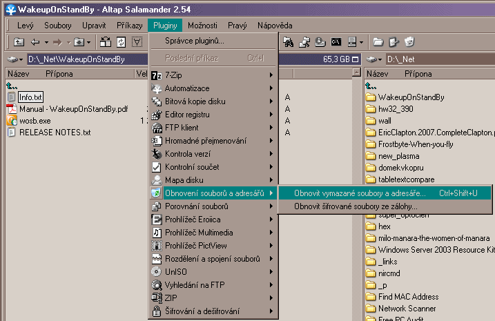Click the Back arrow toolbar icon

35,42
